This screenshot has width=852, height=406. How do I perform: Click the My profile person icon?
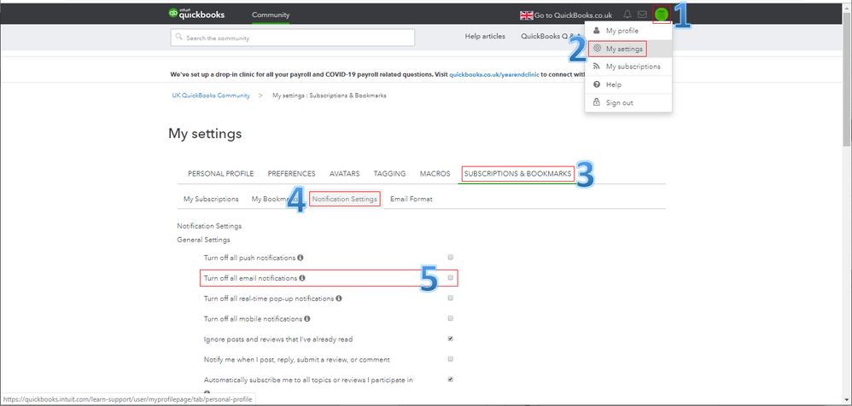(597, 31)
